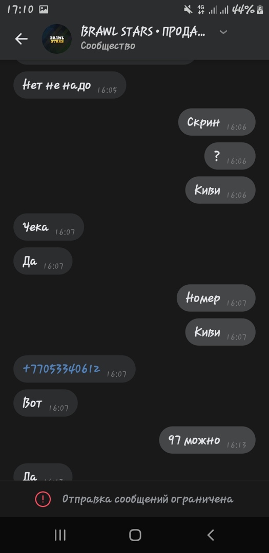Tap the Android home button
The width and height of the screenshot is (269, 553).
[x=135, y=535]
